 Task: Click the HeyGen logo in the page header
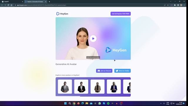[62, 14]
